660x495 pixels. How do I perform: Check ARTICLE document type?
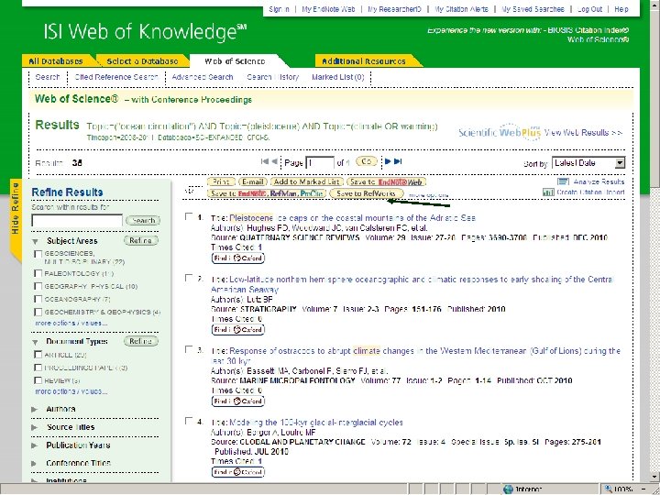tap(38, 355)
